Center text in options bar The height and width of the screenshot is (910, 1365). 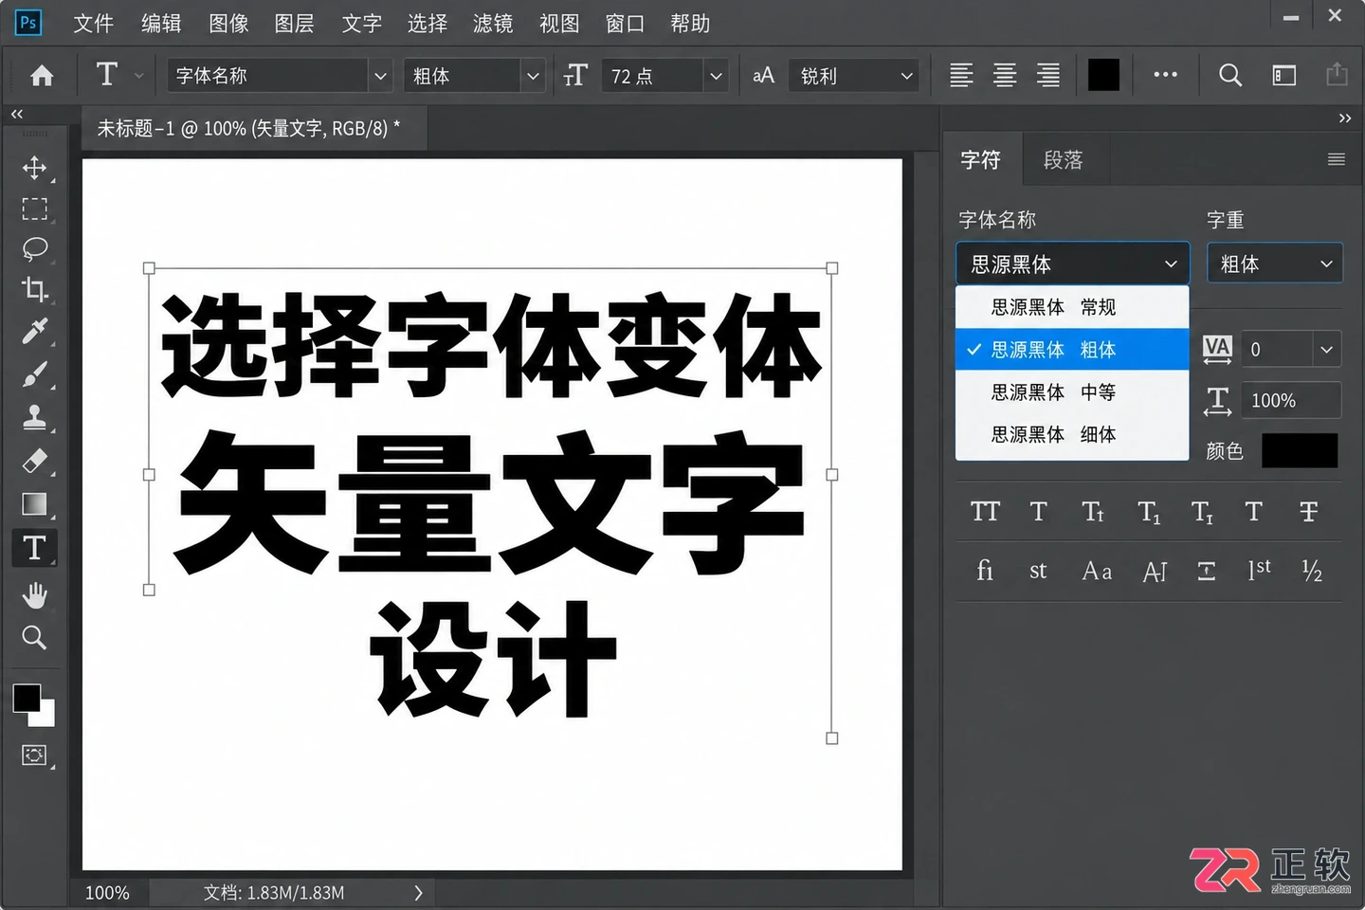click(x=1005, y=75)
